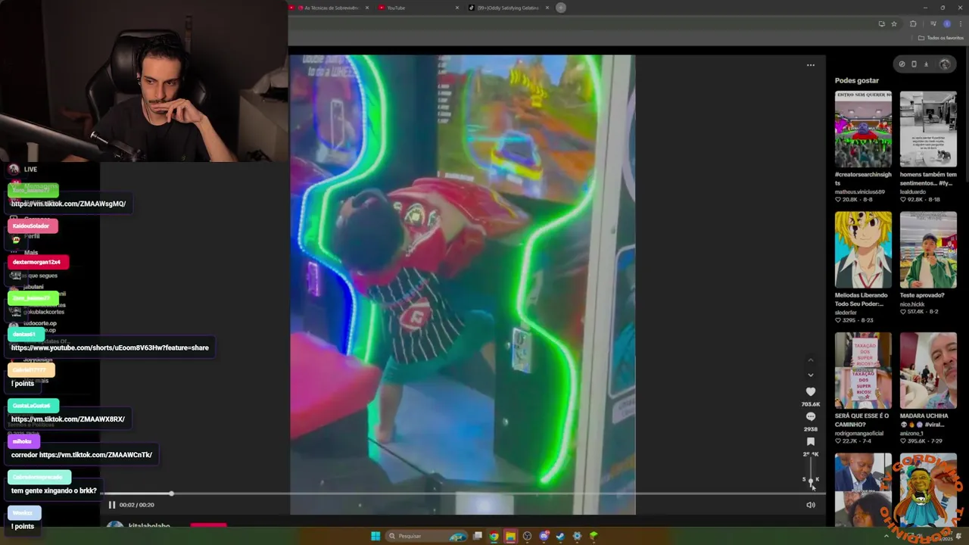Open the 'SERÁ QUE ESSE É O CAMINHO?' thumbnail
The width and height of the screenshot is (969, 545).
tap(863, 370)
